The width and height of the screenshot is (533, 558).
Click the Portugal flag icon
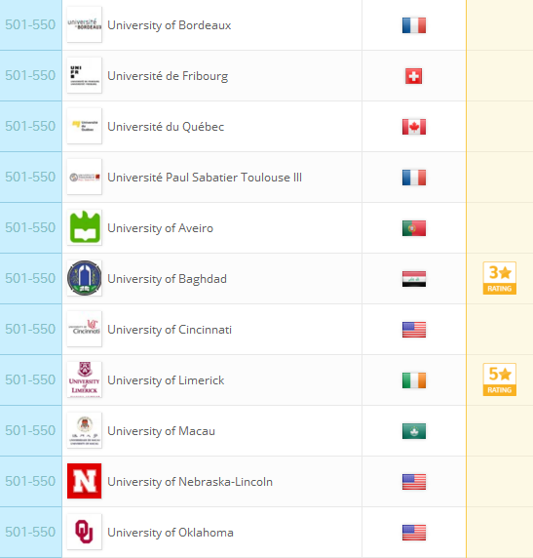[x=414, y=228]
